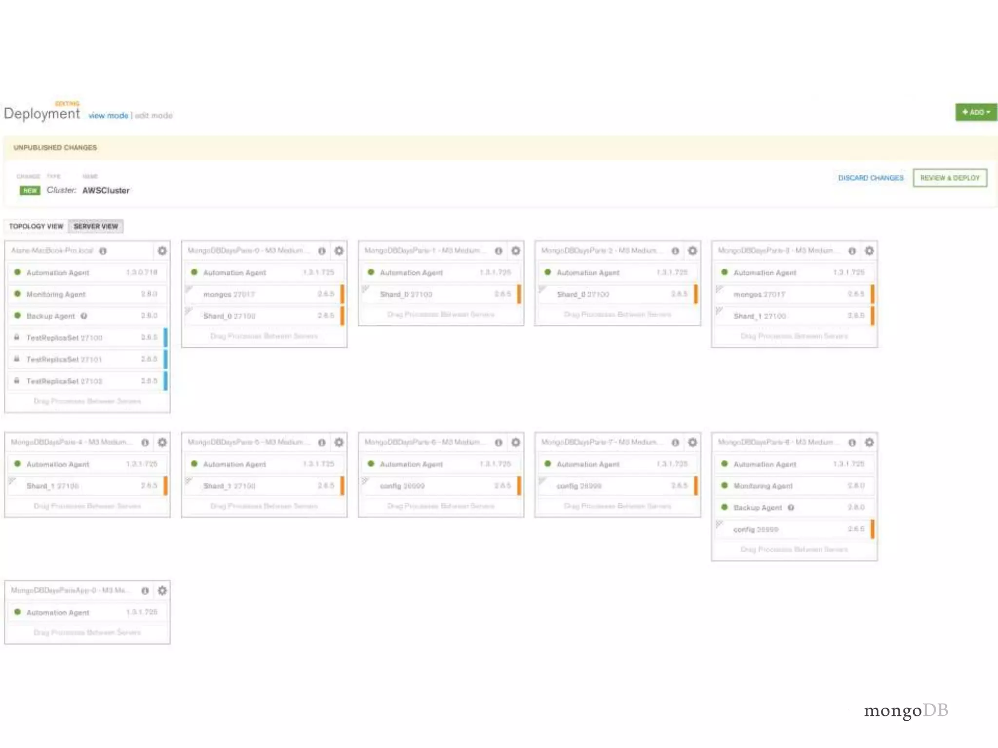
Task: Select Shard_0 27100 process on Paris-2
Action: [618, 294]
